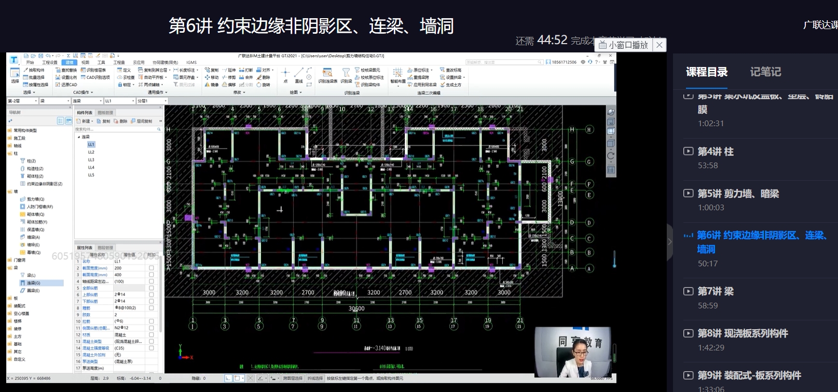Select the 移动 move tool

(x=212, y=77)
